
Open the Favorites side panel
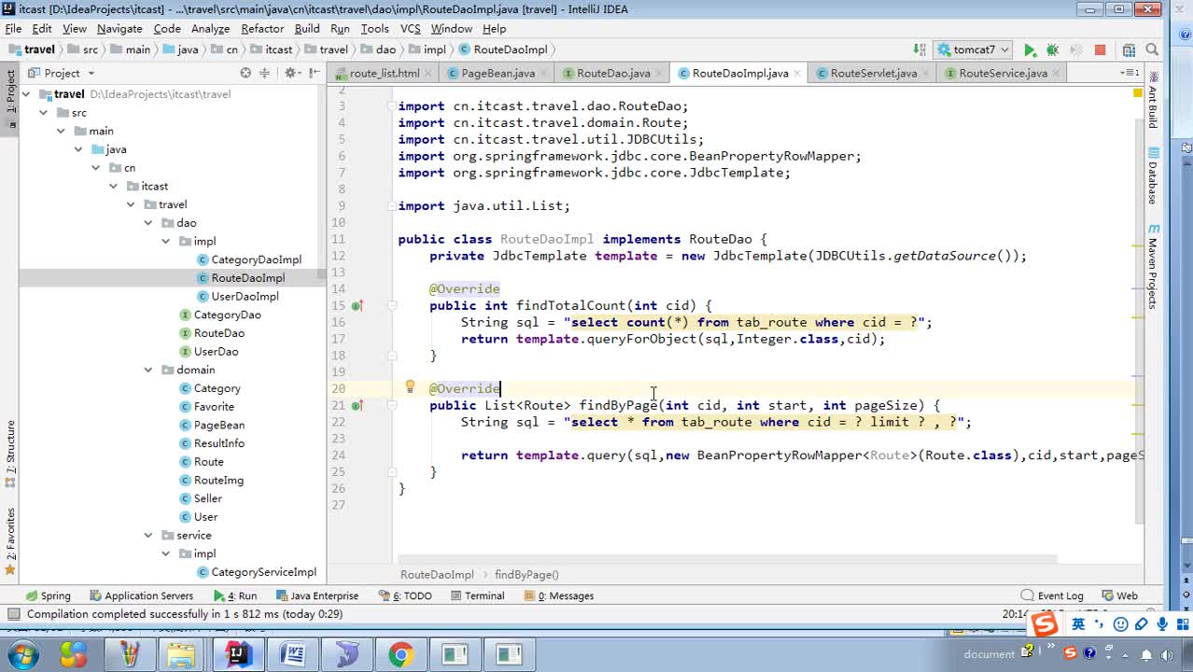coord(10,541)
